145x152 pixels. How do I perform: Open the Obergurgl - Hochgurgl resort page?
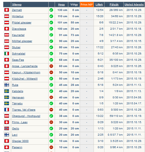point(26,116)
